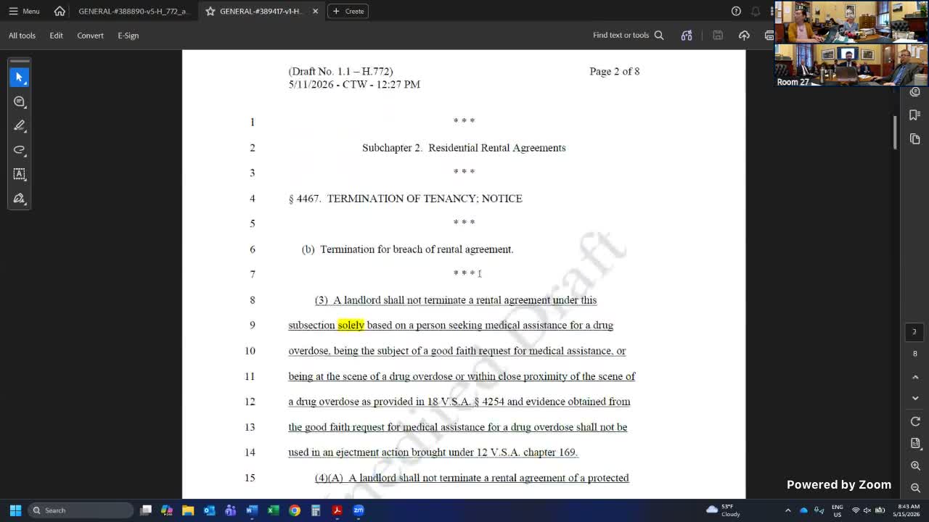The height and width of the screenshot is (522, 929).
Task: Select the freehand Draw tool
Action: click(20, 150)
